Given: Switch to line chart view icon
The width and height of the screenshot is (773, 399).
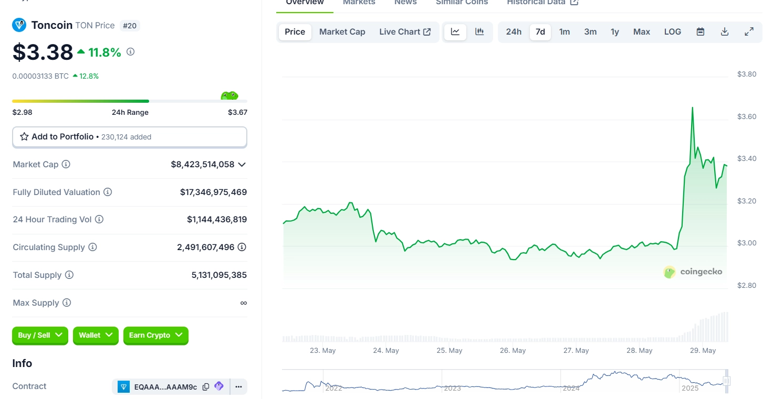Looking at the screenshot, I should click(455, 32).
